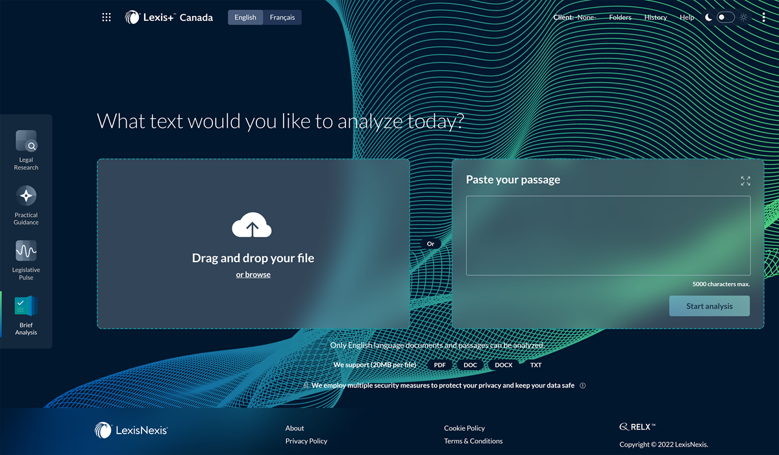Click 'What text would you like to analyze' heading
779x455 pixels.
pyautogui.click(x=280, y=121)
